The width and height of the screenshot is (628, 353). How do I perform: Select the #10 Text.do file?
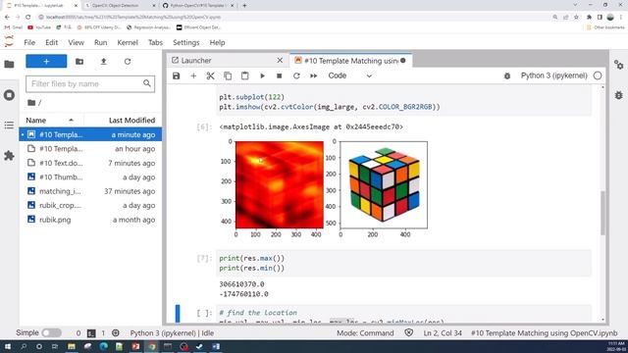(x=90, y=163)
